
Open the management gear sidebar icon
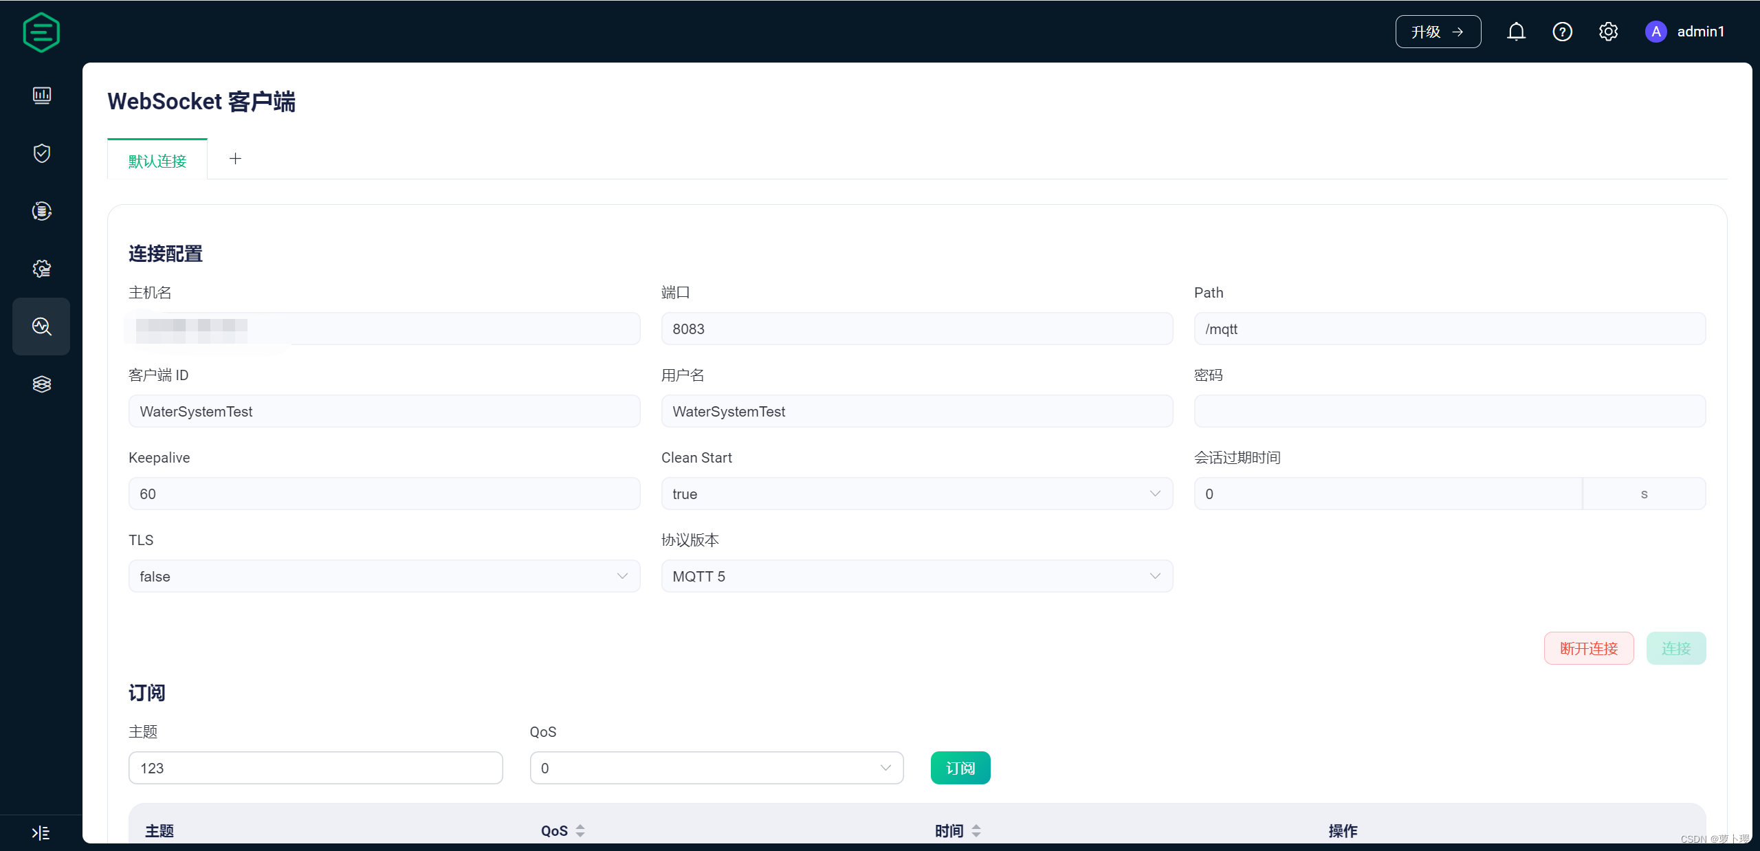[42, 269]
